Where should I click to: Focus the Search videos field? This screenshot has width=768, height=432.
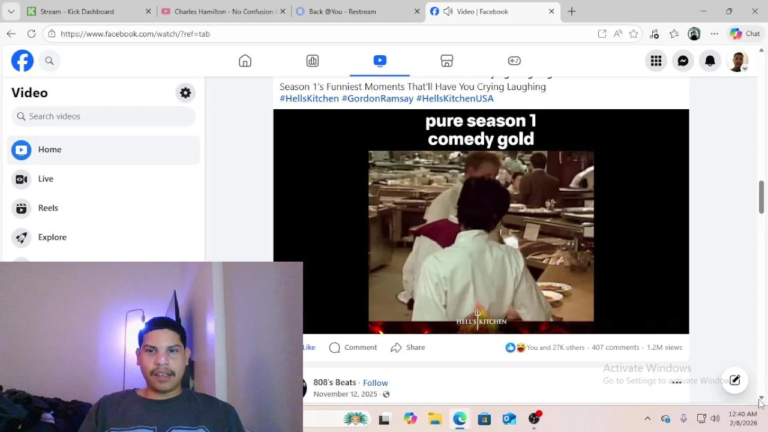103,116
